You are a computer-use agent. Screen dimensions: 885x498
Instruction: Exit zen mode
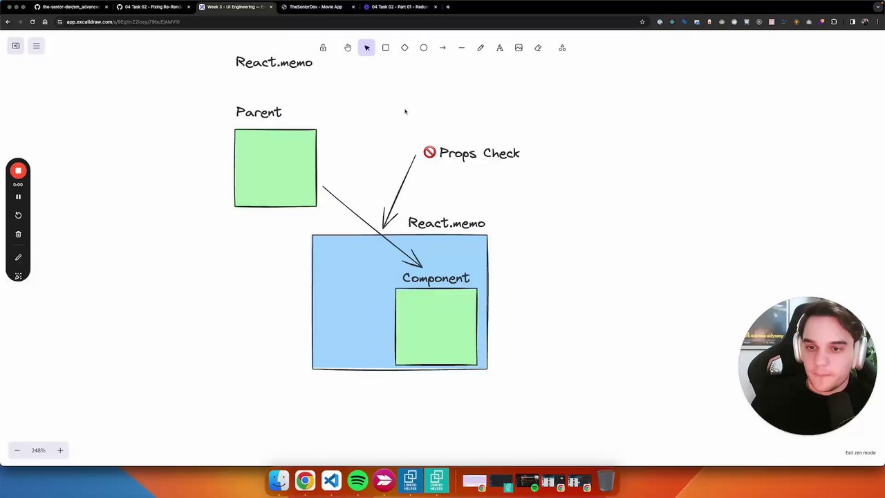(860, 453)
